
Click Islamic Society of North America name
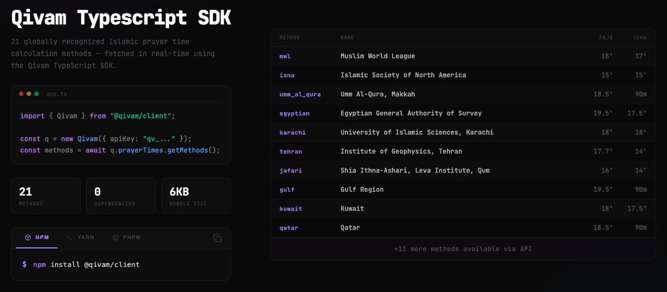(403, 75)
